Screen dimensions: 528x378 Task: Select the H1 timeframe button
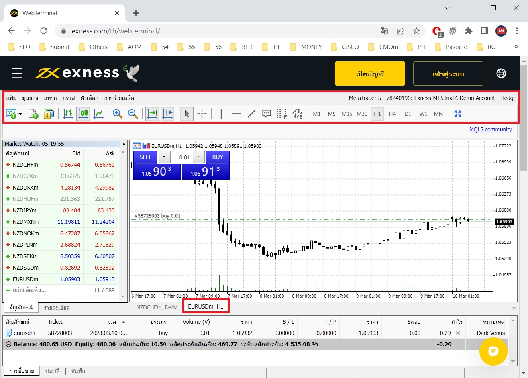pyautogui.click(x=377, y=114)
